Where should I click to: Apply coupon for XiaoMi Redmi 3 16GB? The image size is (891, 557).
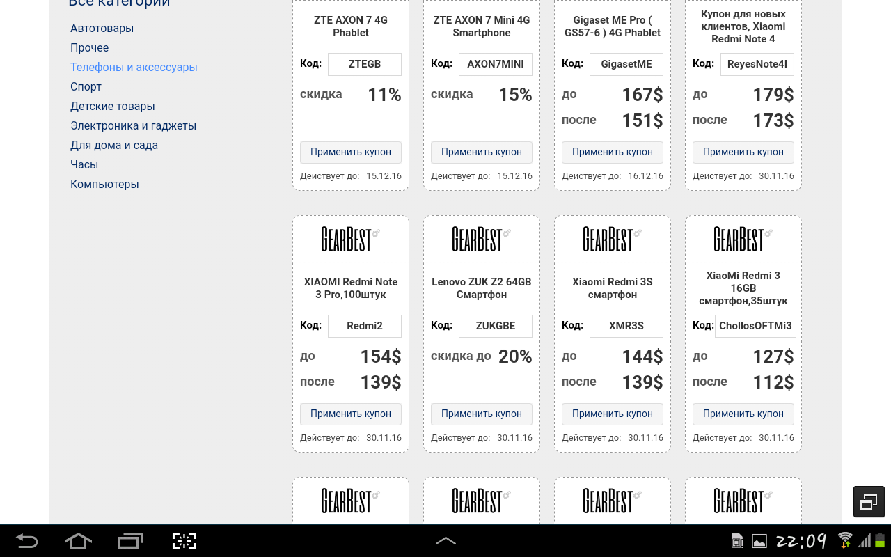pyautogui.click(x=743, y=414)
